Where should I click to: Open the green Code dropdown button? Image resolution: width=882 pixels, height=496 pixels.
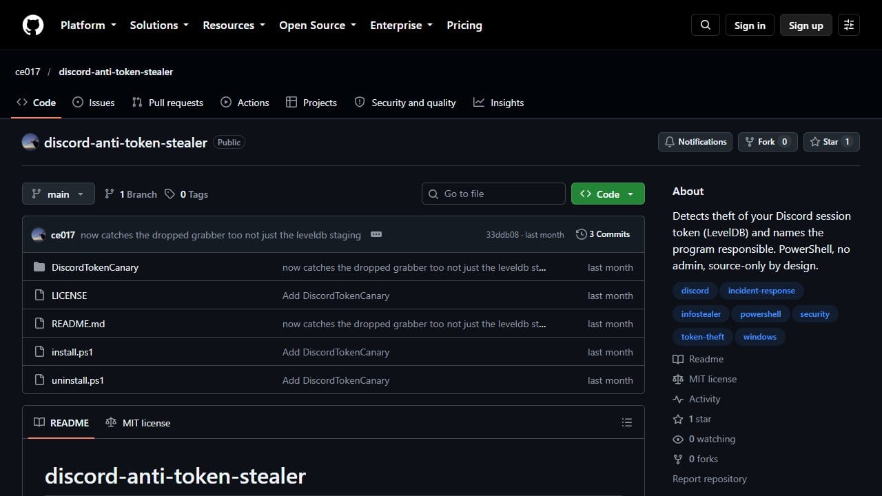coord(608,194)
